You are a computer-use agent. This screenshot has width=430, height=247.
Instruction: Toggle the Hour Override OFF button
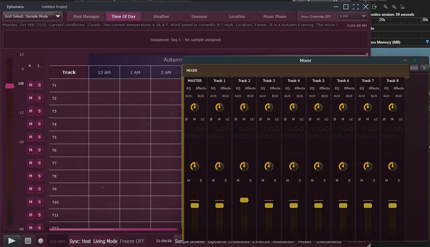316,16
